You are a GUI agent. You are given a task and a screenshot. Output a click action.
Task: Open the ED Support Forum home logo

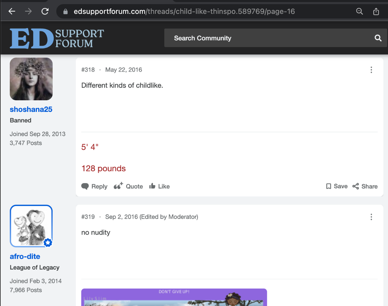click(57, 38)
